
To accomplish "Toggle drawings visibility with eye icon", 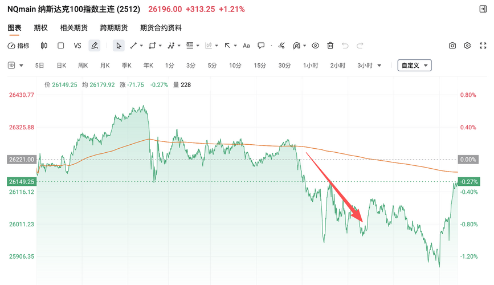I will [x=315, y=46].
